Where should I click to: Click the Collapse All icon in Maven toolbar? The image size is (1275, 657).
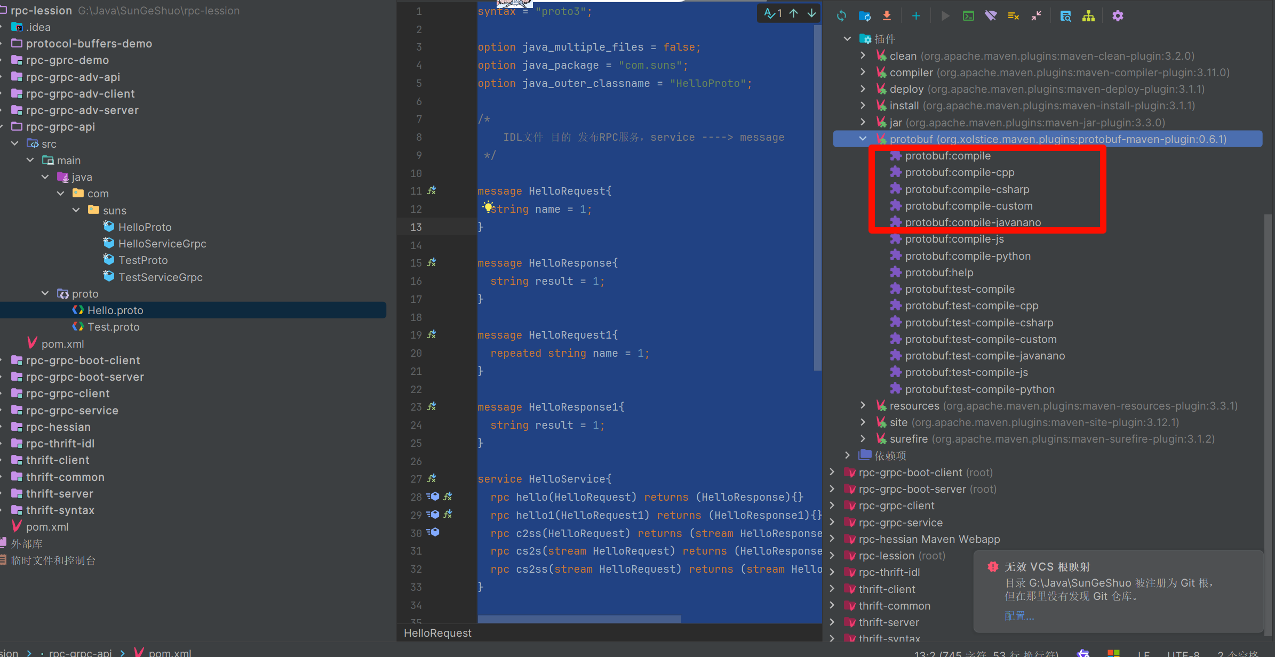(x=1036, y=16)
